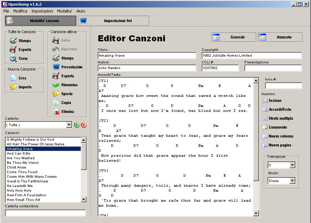Viewport: 311px width, 223px height.
Task: Open the Impostazioni menu
Action: coord(42,11)
